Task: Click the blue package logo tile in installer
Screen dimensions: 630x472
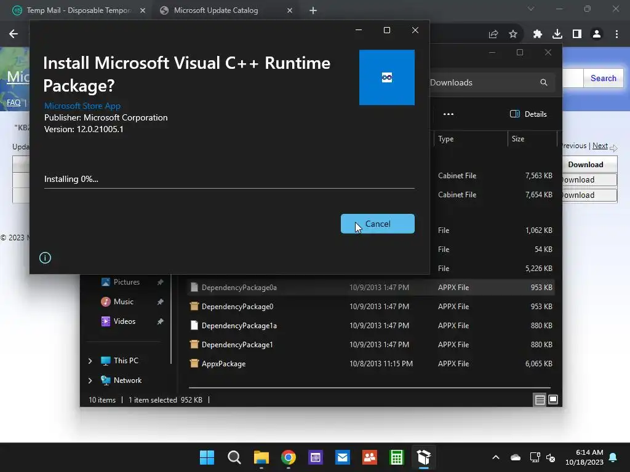Action: click(386, 77)
